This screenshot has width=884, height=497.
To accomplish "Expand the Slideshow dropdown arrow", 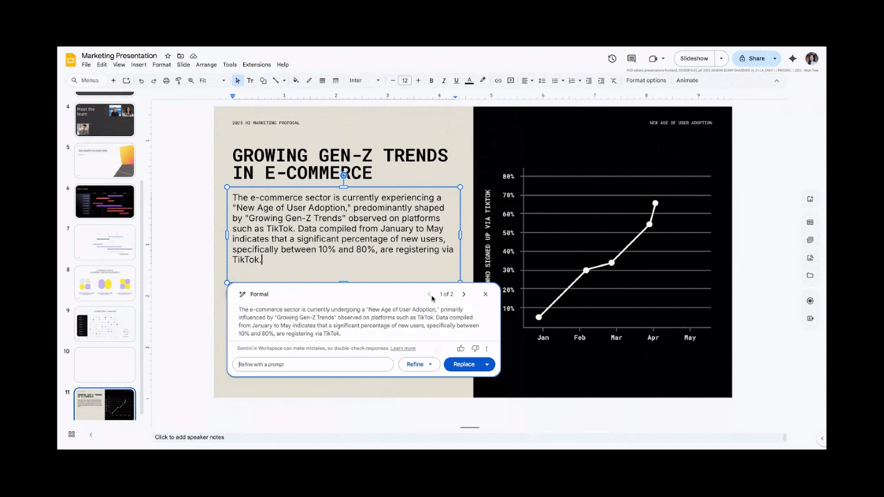I will click(722, 59).
